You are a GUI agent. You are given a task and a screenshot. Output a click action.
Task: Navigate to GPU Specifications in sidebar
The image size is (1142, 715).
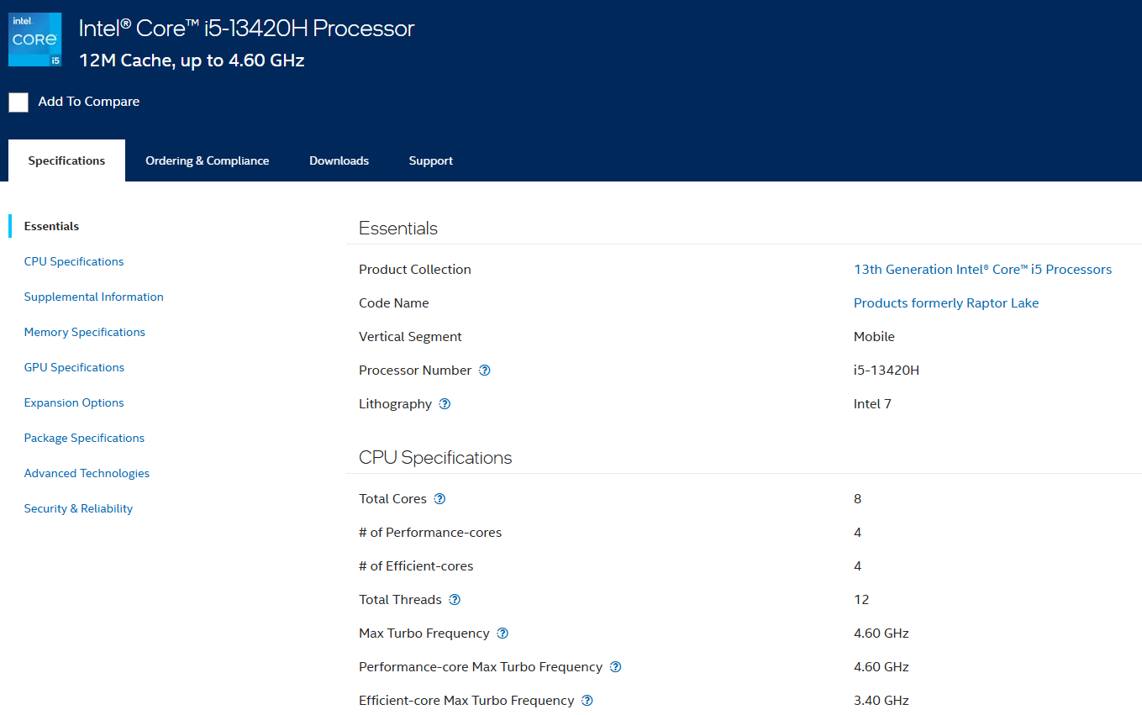point(74,367)
